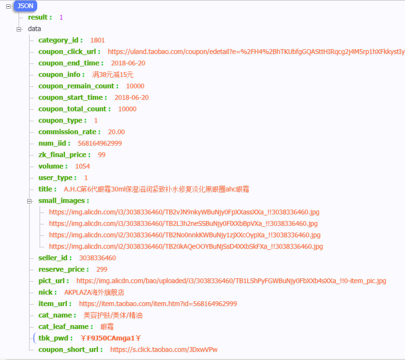Click the commission_rate value 20.00
The image size is (405, 360).
coord(116,132)
